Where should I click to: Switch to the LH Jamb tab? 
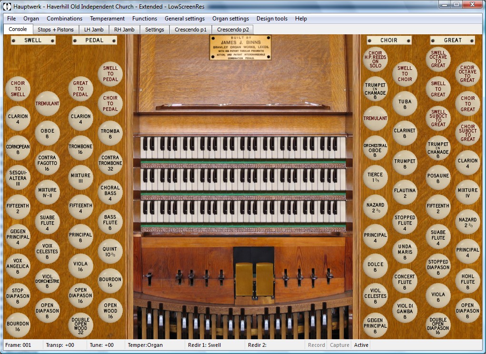94,30
